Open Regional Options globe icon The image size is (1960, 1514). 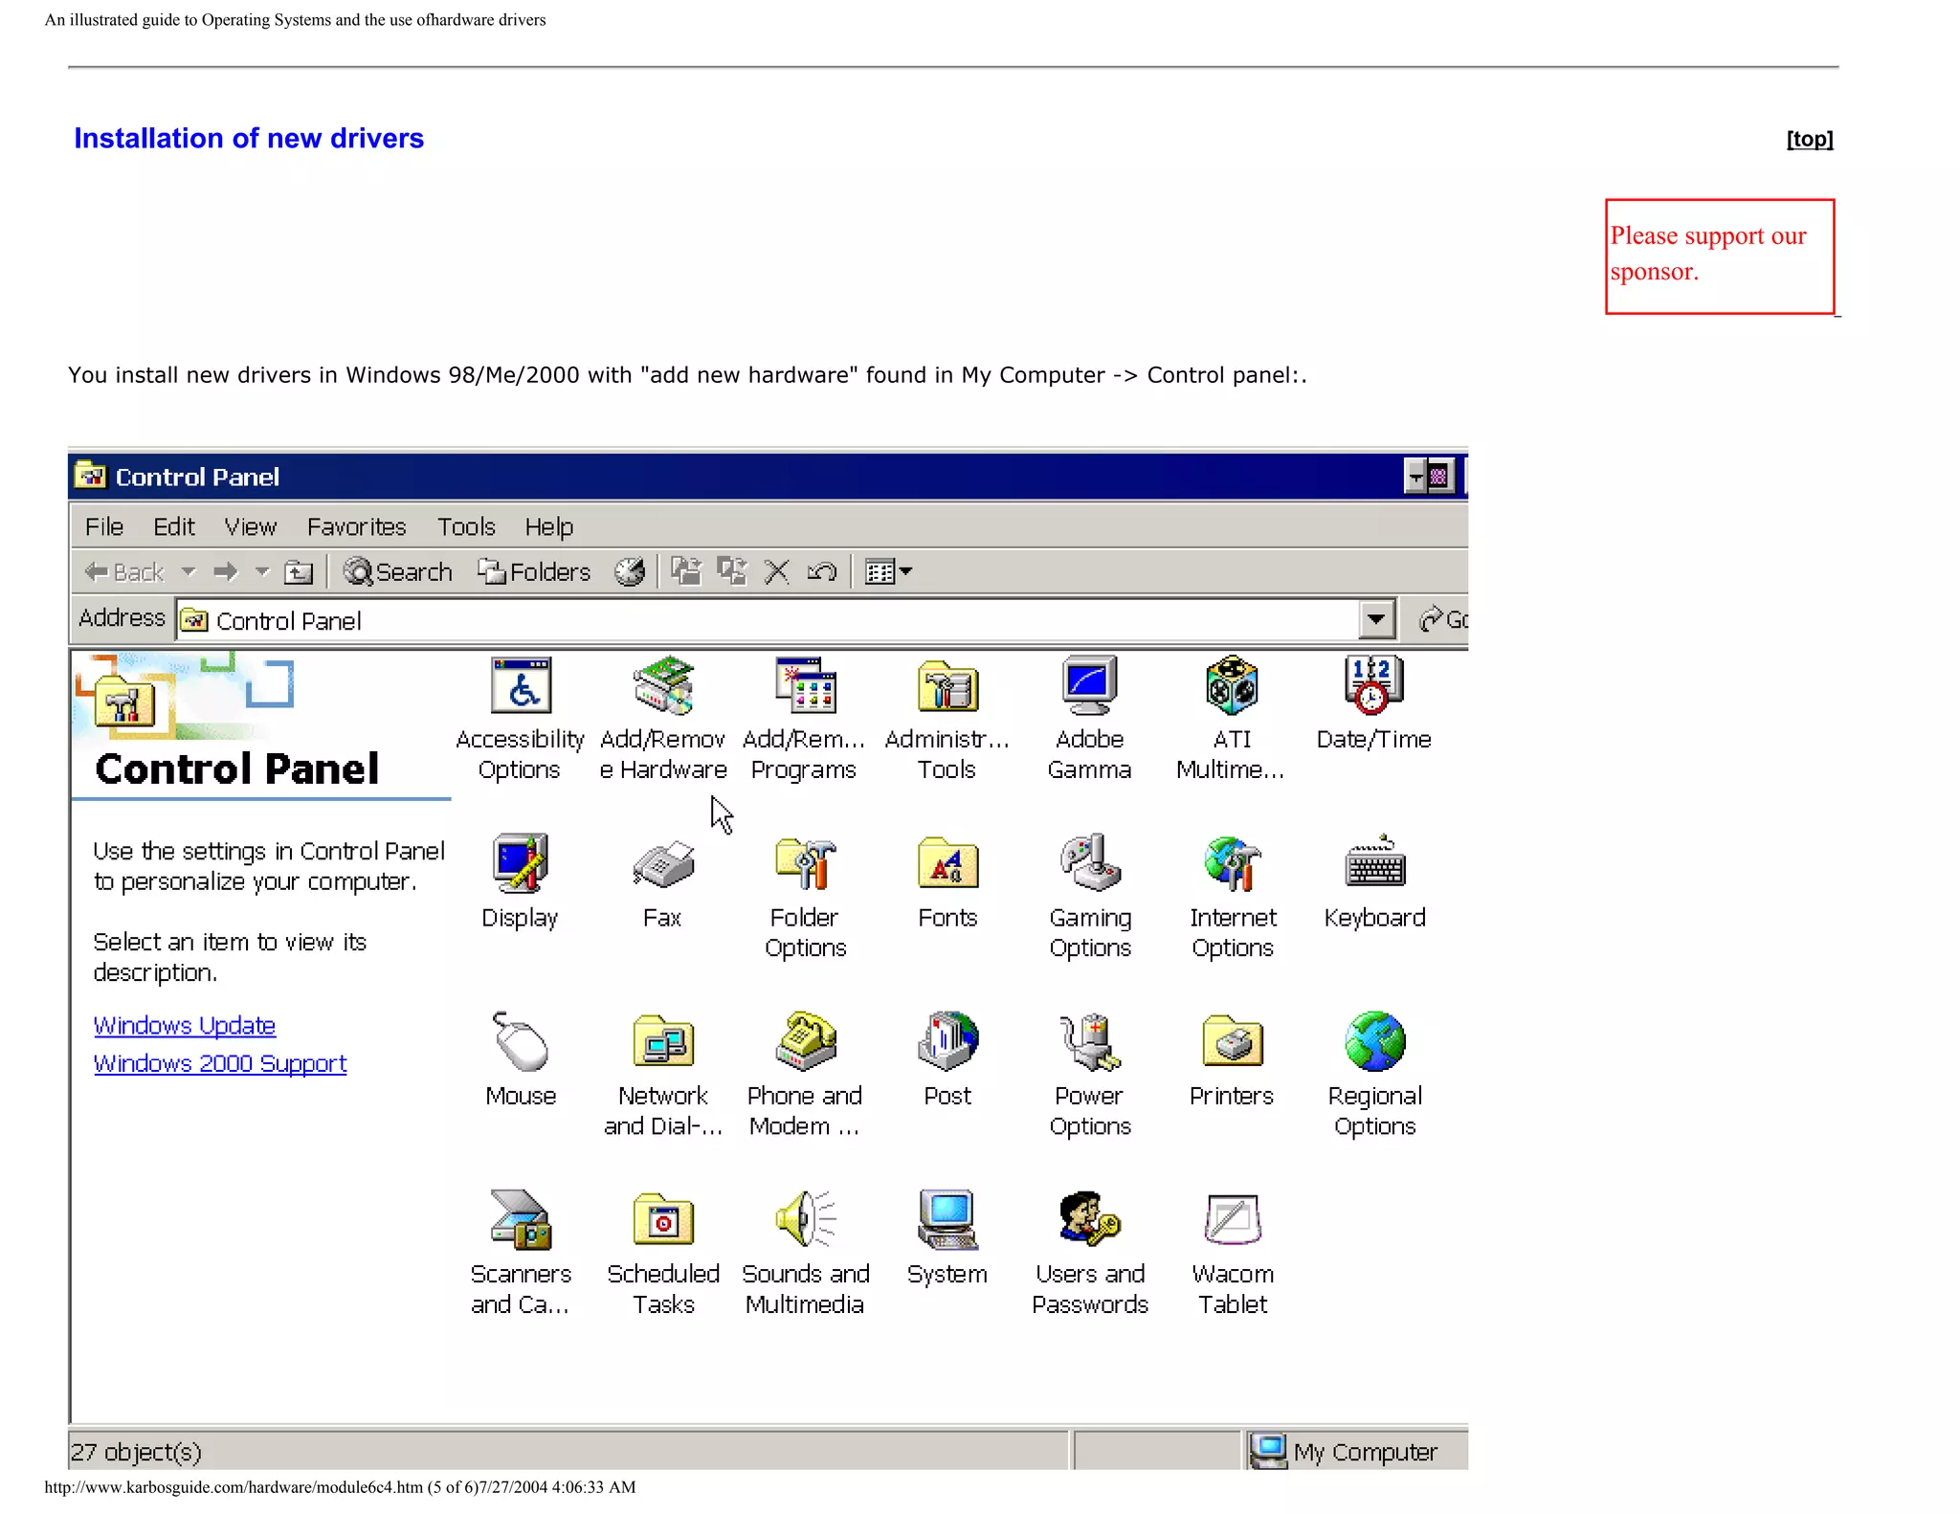(x=1374, y=1041)
